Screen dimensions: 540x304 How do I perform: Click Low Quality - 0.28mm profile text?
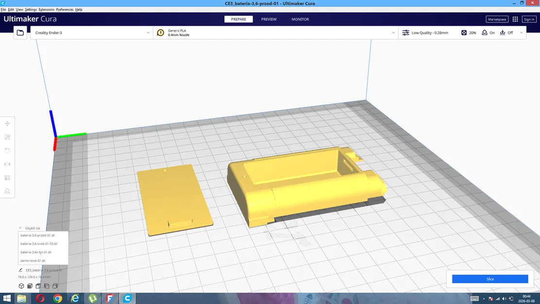[430, 33]
